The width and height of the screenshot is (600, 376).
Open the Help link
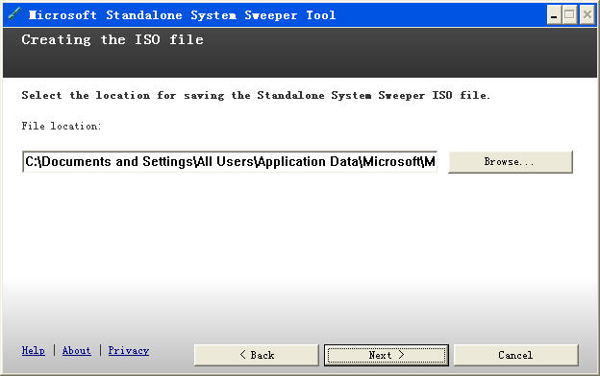point(34,350)
